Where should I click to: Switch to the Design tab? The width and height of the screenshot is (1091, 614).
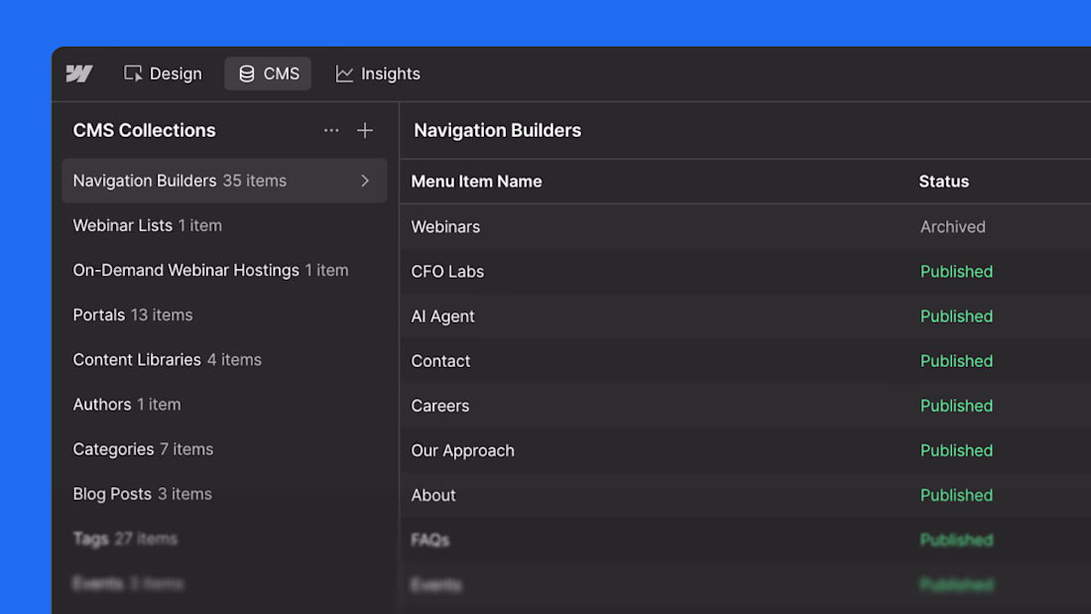(x=163, y=73)
